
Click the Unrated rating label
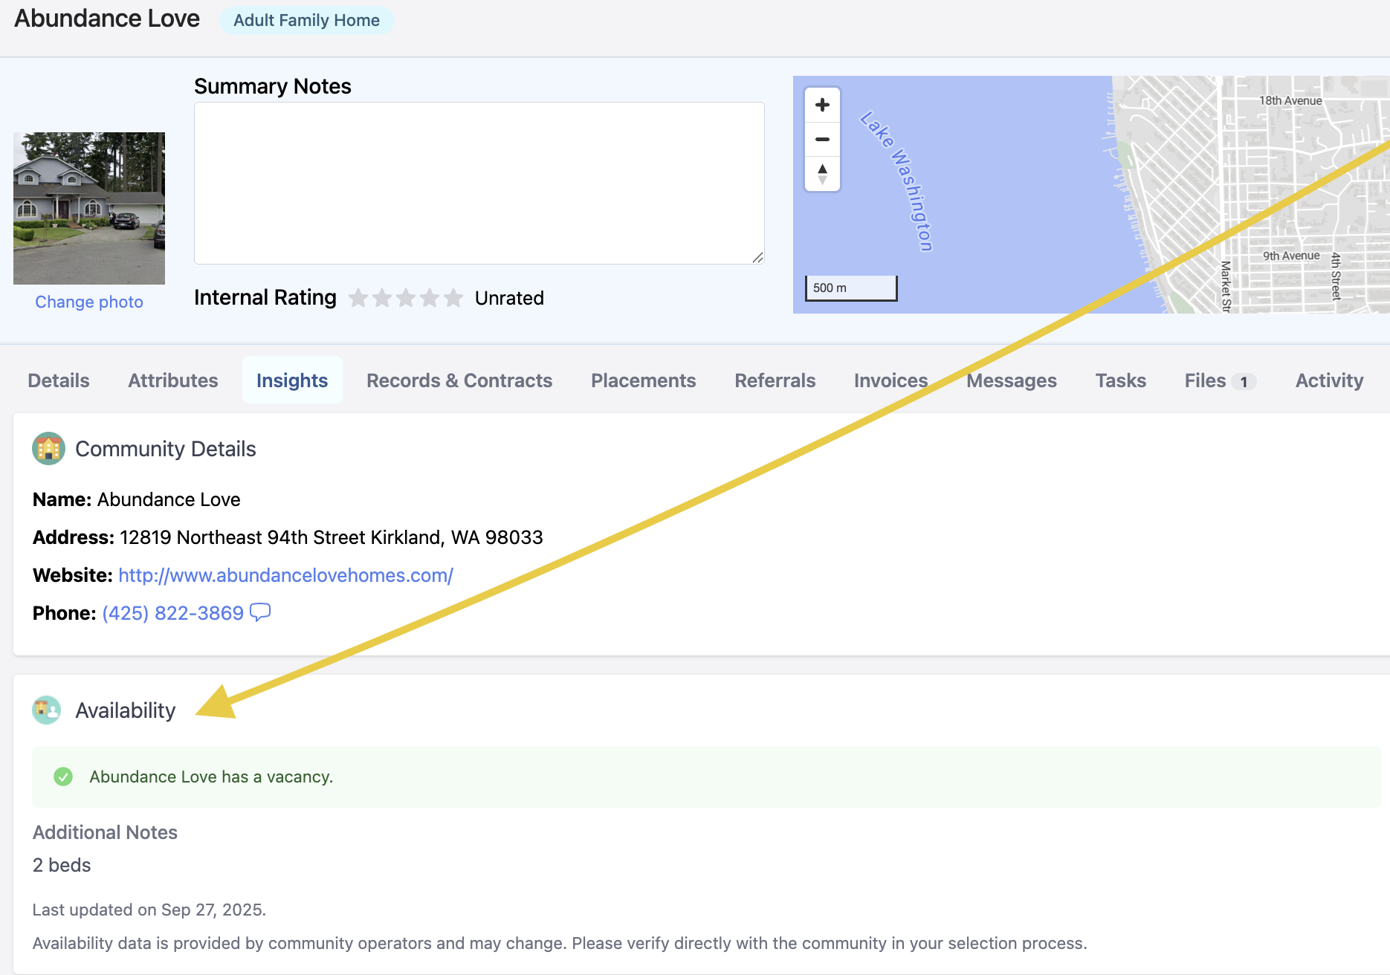tap(509, 298)
